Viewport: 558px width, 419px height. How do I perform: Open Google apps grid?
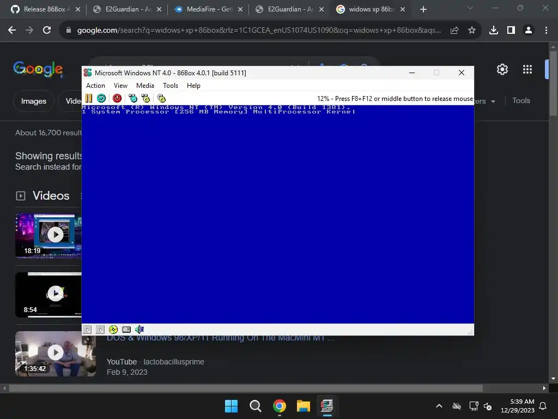click(x=527, y=69)
